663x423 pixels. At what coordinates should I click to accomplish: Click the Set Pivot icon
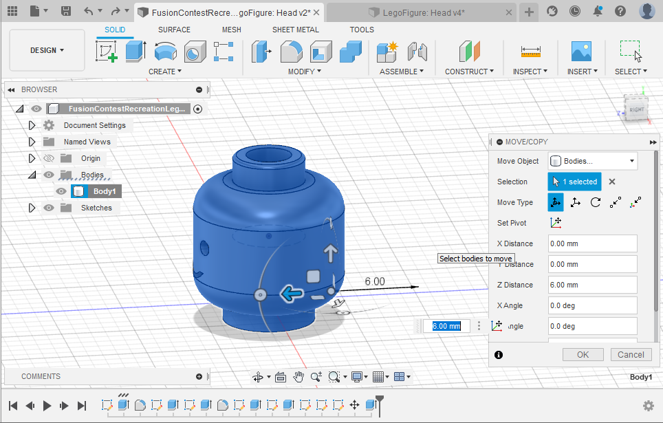coord(556,222)
